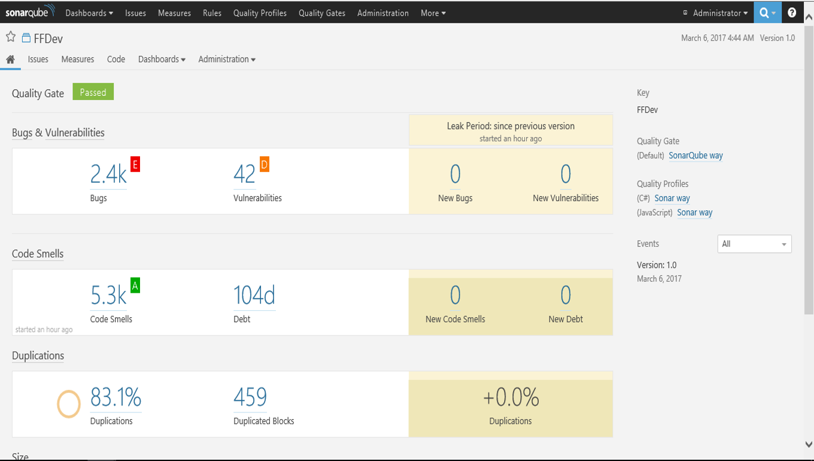
Task: Go to project home icon tab
Action: [x=10, y=59]
